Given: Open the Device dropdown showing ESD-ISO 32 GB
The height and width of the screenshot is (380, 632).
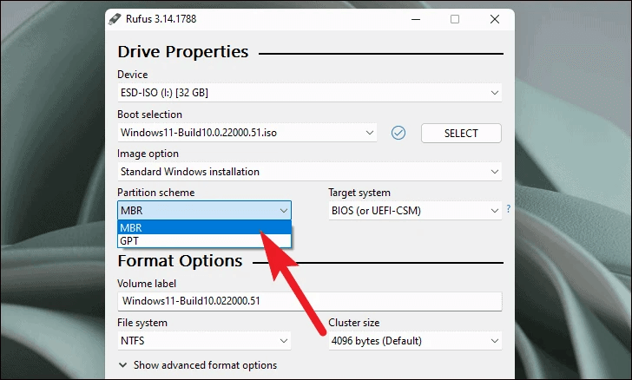Looking at the screenshot, I should coord(309,93).
